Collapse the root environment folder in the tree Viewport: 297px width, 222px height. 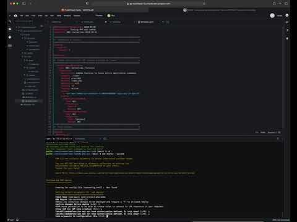[x=17, y=27]
